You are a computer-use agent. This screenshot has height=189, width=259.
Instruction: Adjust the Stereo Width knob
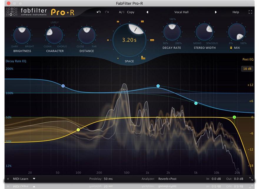click(204, 32)
